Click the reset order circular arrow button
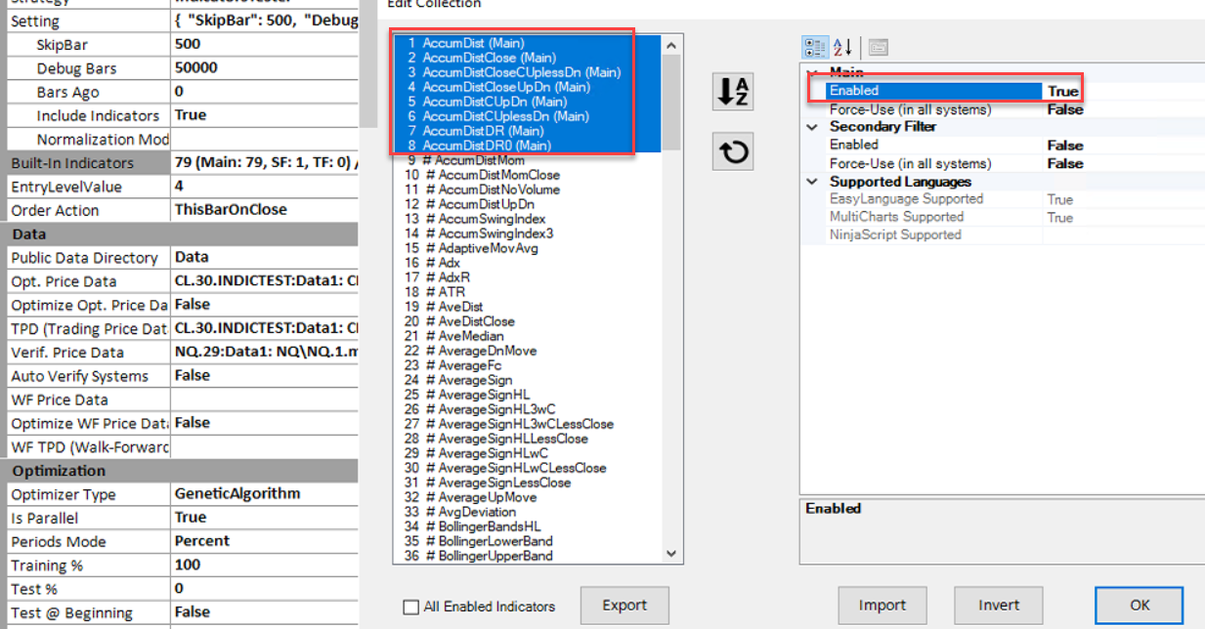1205x629 pixels. [x=732, y=152]
